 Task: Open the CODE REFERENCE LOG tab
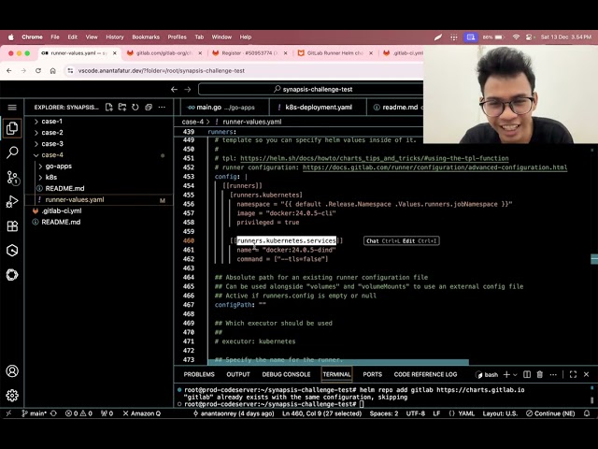[426, 374]
